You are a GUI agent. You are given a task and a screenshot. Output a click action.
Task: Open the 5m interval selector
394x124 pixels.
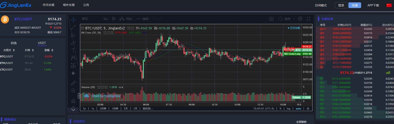(x=106, y=19)
